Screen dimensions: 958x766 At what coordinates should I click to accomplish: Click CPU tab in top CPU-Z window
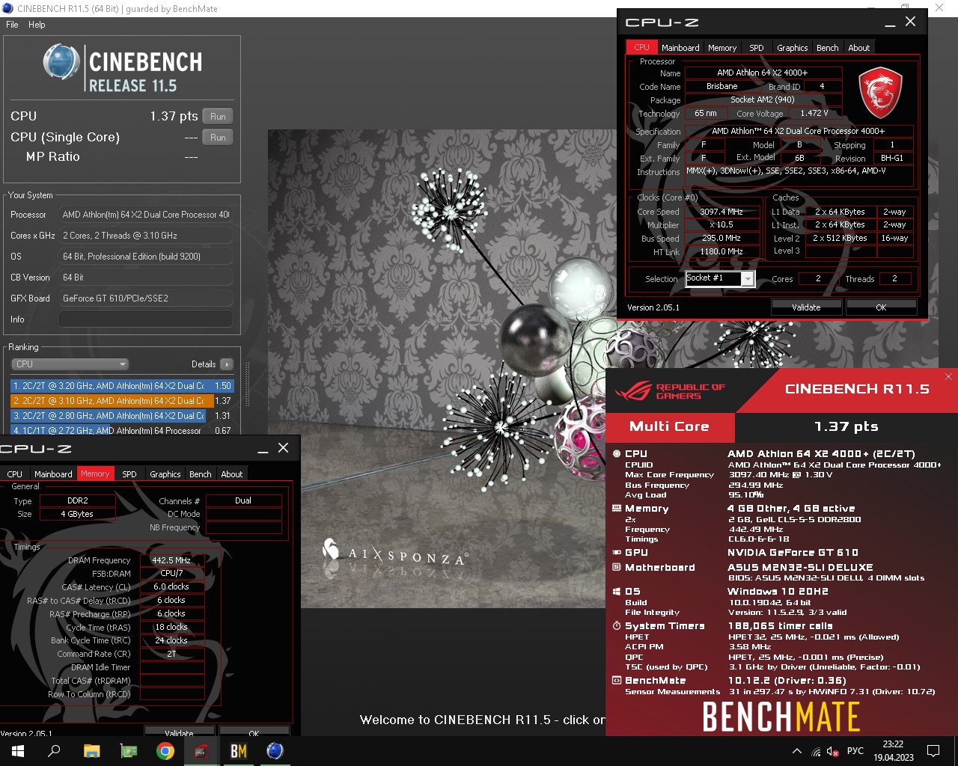pyautogui.click(x=642, y=47)
